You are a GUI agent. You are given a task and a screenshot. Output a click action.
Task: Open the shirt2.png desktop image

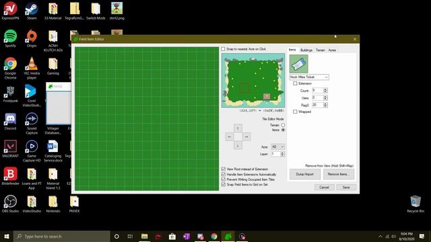(117, 11)
